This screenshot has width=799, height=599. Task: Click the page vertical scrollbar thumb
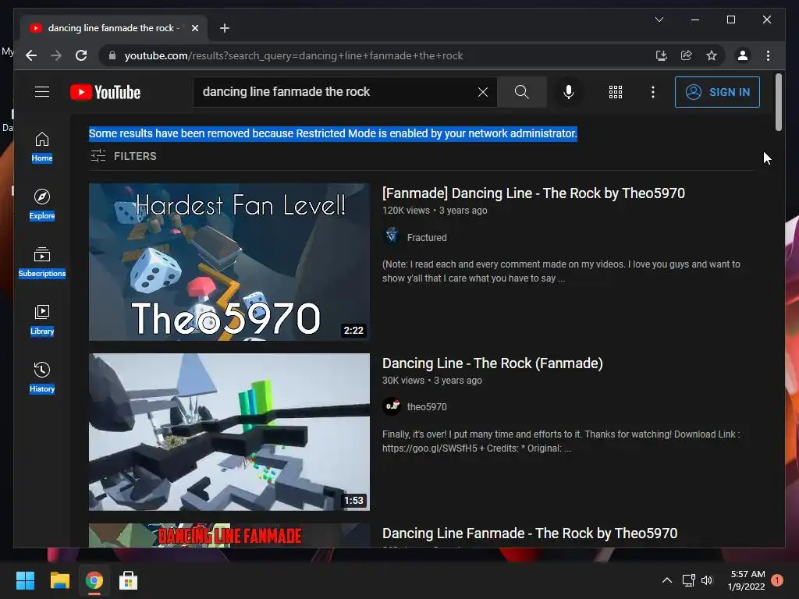[778, 102]
